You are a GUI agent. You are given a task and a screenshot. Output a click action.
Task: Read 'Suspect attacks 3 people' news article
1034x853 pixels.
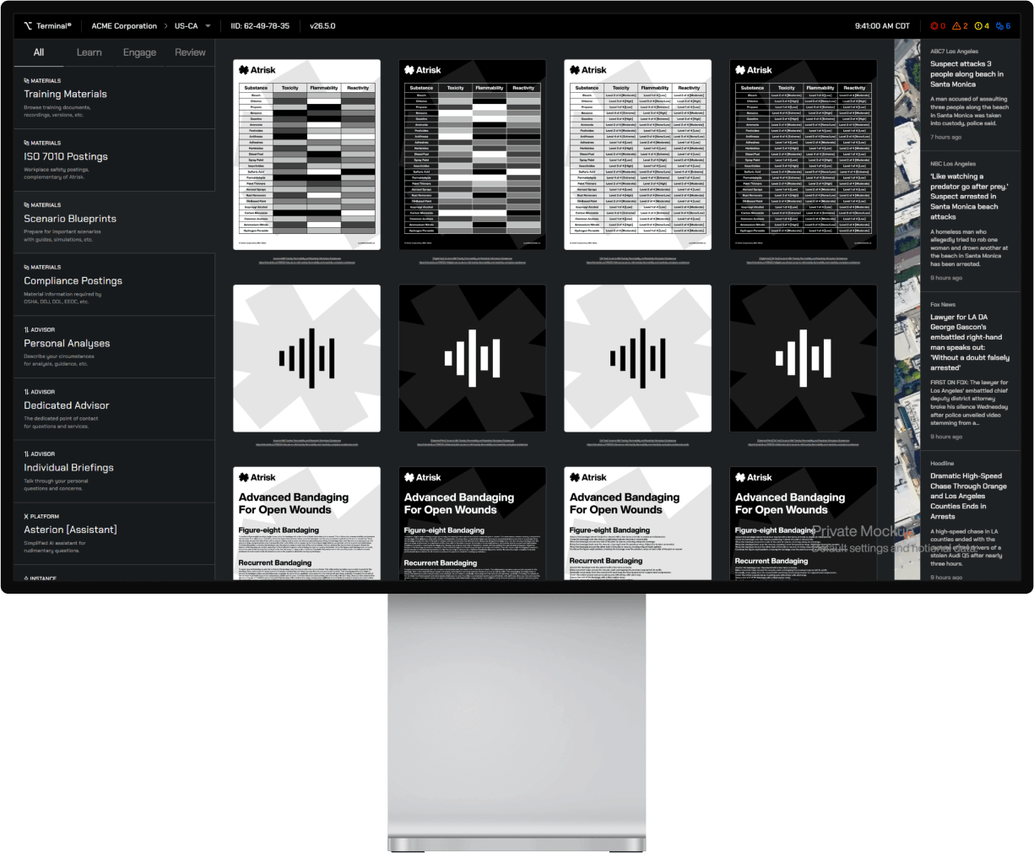[x=966, y=74]
